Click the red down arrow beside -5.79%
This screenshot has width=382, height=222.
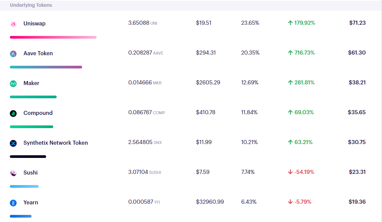click(290, 202)
